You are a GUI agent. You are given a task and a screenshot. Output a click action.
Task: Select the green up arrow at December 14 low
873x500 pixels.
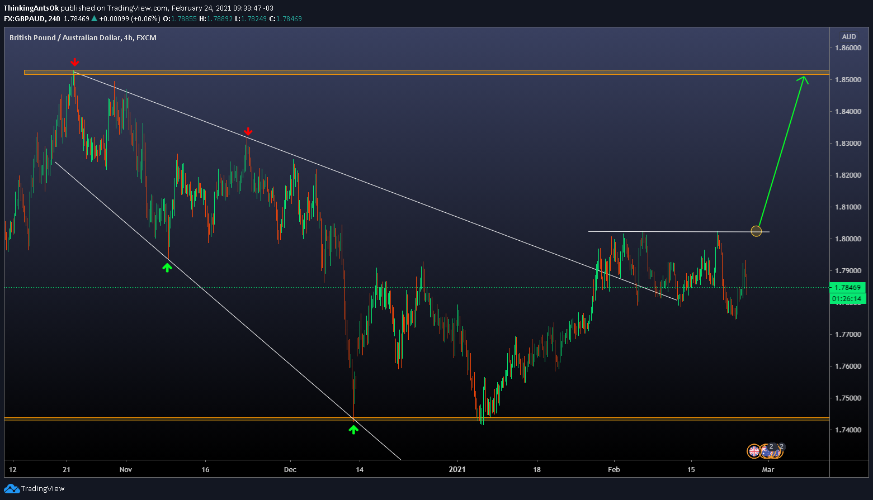point(353,430)
